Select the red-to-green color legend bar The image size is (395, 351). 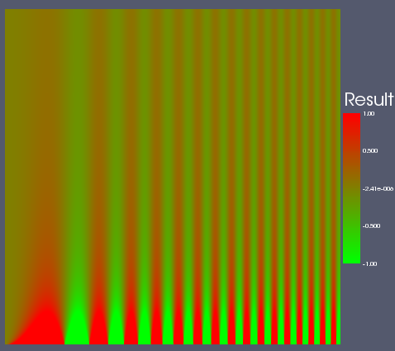coord(351,188)
